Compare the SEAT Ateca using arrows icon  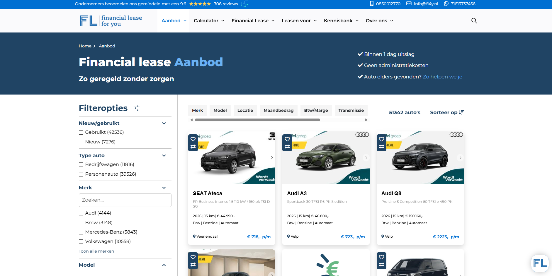[193, 147]
